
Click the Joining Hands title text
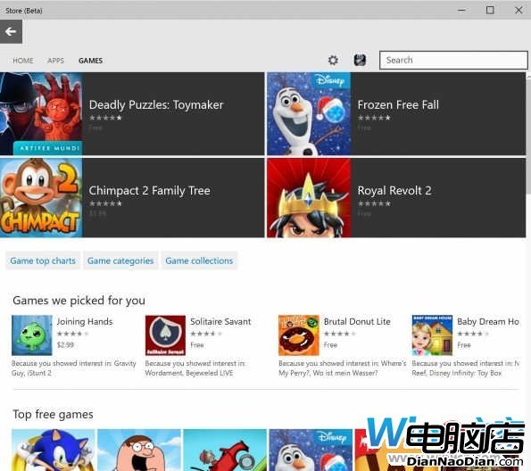click(85, 322)
